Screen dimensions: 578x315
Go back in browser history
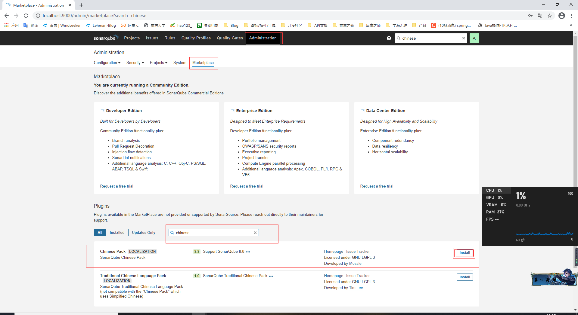7,16
